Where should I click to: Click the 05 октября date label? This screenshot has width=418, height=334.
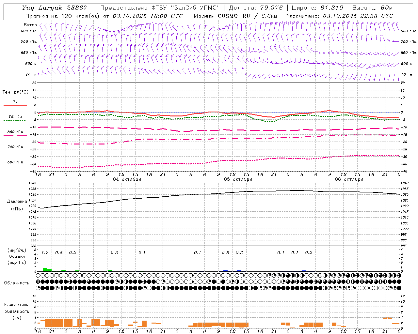click(238, 179)
